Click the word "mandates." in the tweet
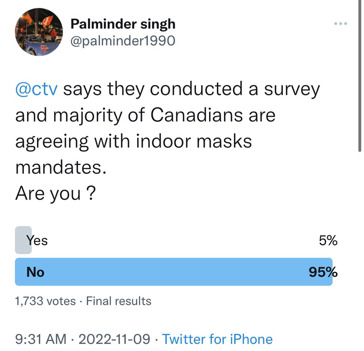Screen dimensions: 364x351 (x=58, y=167)
